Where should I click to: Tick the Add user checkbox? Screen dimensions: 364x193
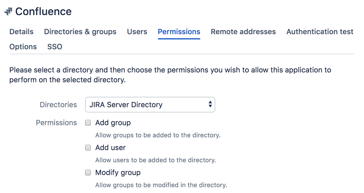pos(88,148)
